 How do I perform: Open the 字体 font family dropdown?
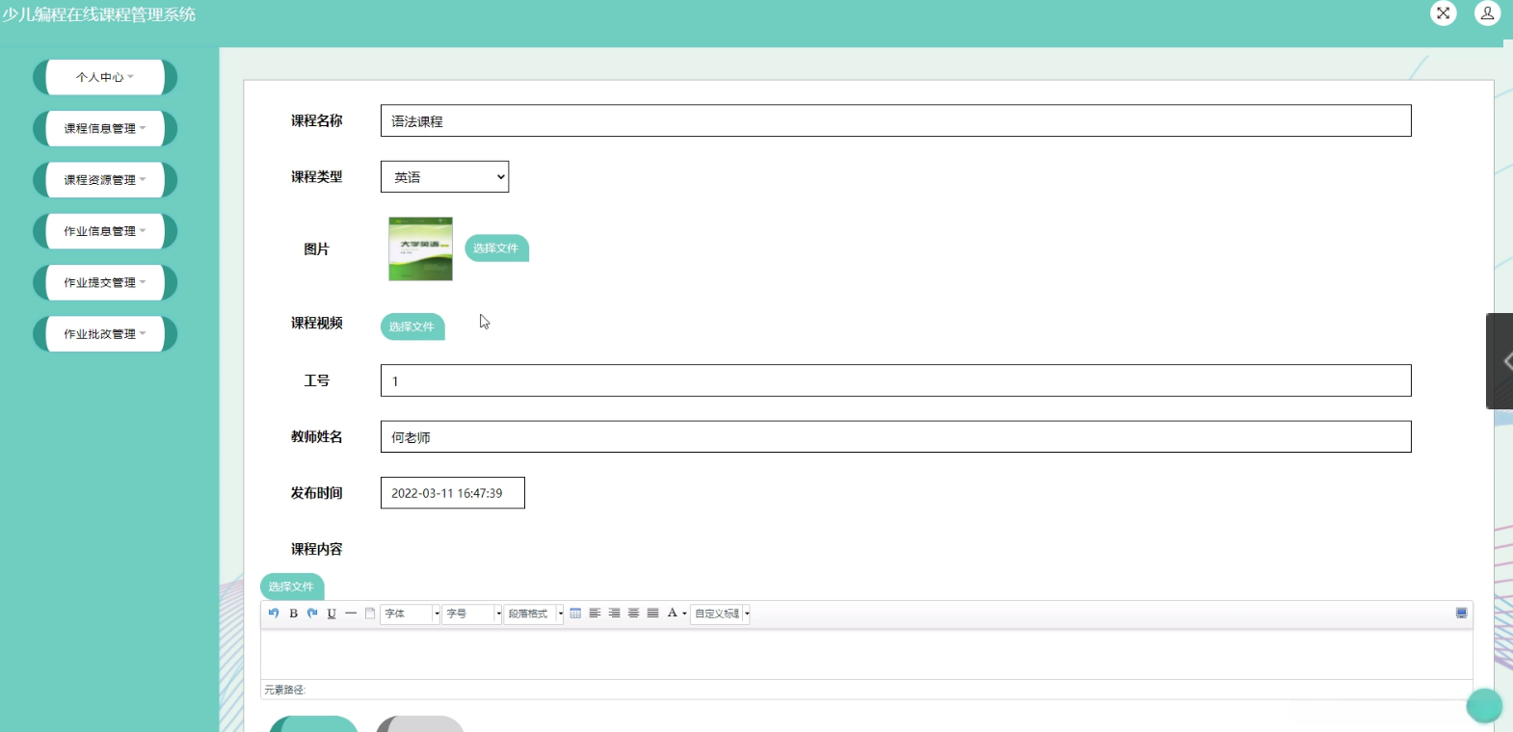click(x=411, y=614)
